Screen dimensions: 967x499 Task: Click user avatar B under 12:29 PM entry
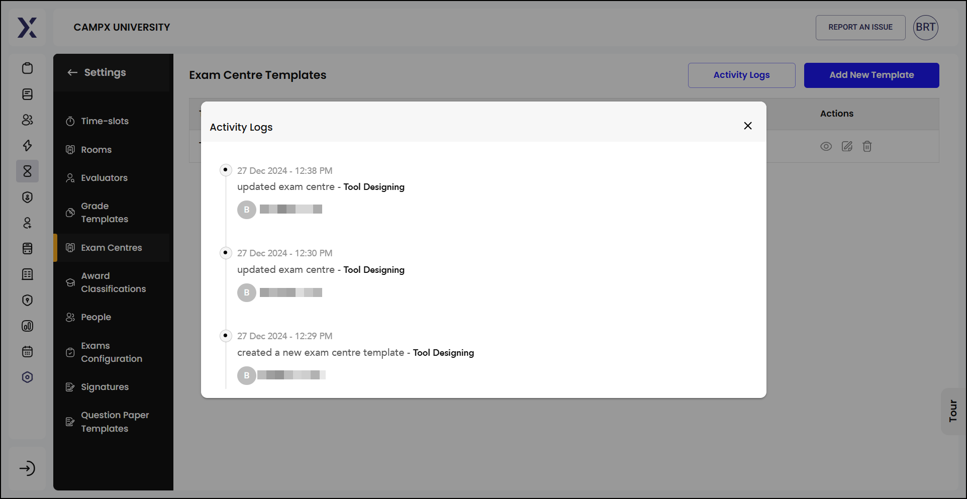(x=246, y=375)
